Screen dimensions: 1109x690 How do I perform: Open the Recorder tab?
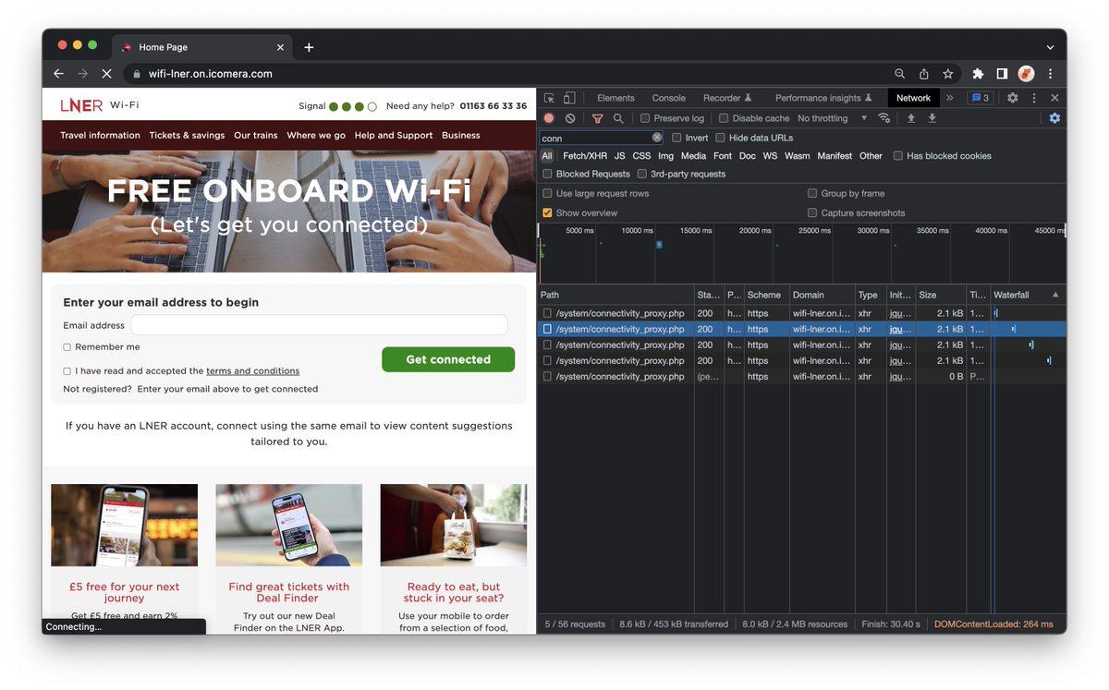point(727,98)
